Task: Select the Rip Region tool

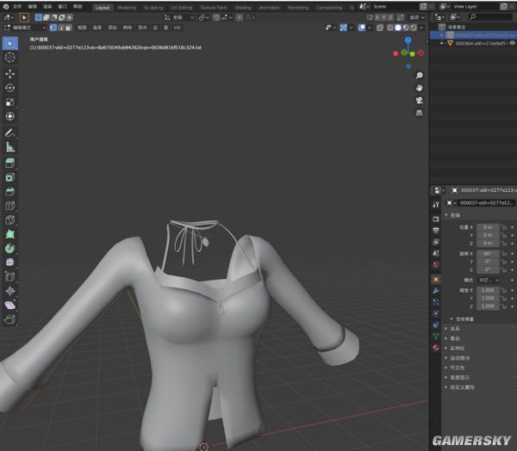Action: [10, 319]
